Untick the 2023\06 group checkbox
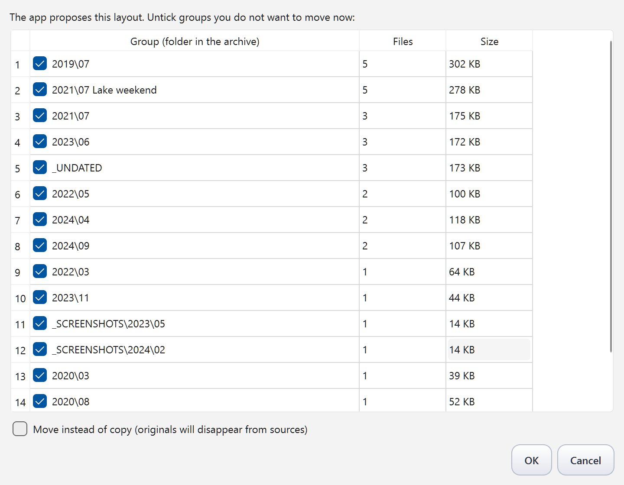The height and width of the screenshot is (485, 624). tap(40, 142)
